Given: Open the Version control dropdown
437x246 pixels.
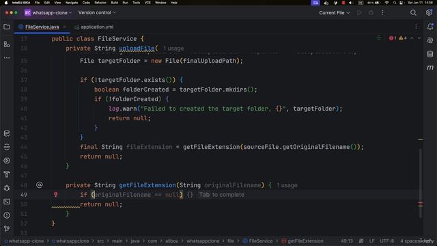Looking at the screenshot, I should (97, 13).
